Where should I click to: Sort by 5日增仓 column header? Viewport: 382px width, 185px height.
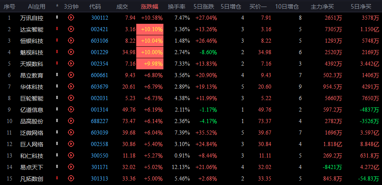pyautogui.click(x=231, y=7)
